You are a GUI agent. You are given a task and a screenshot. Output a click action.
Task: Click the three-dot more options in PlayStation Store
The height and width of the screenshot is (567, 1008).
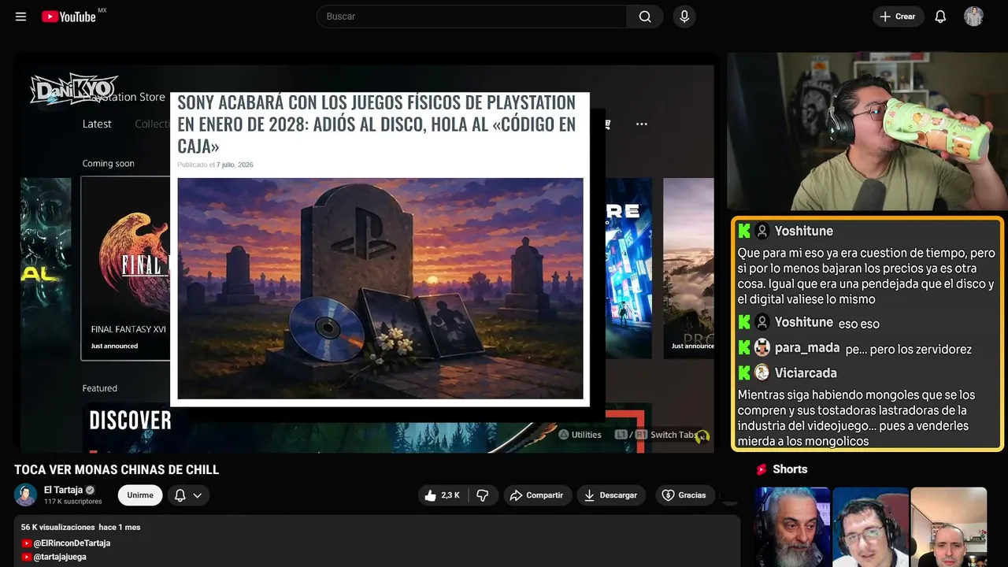point(642,124)
